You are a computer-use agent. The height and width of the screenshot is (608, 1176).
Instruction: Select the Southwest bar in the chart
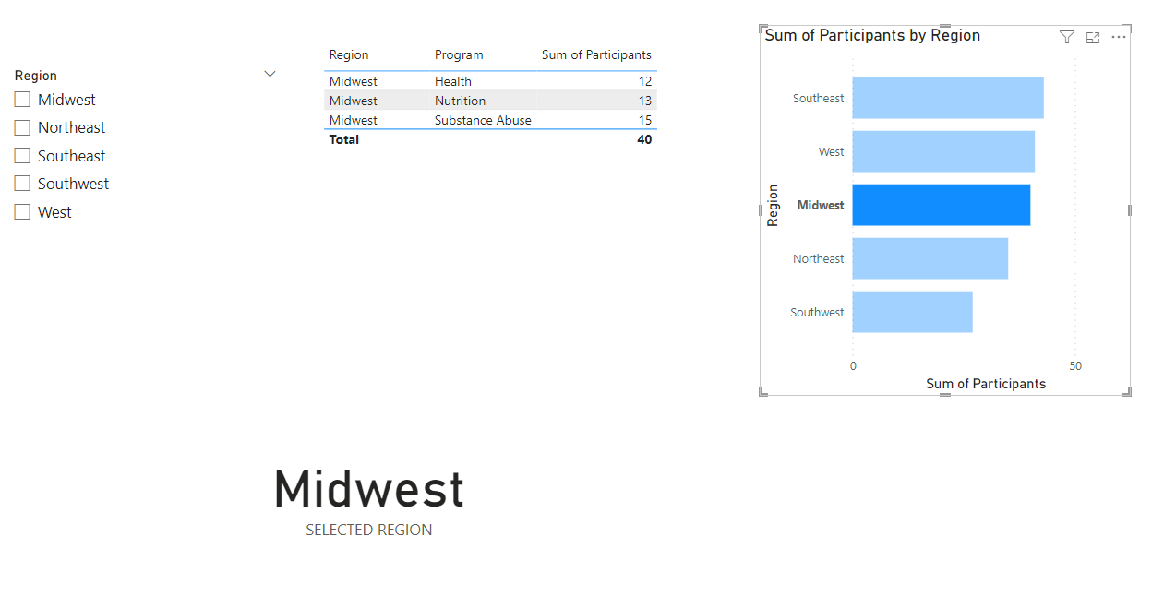pyautogui.click(x=912, y=312)
